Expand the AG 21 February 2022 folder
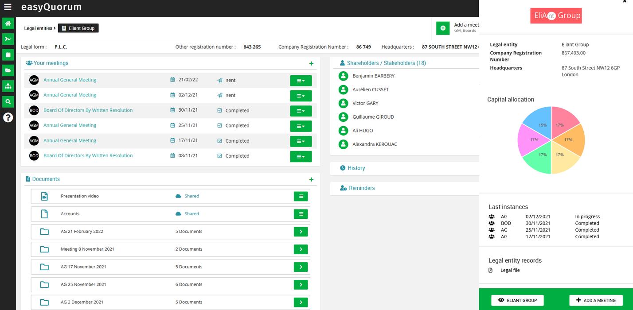 coord(301,232)
